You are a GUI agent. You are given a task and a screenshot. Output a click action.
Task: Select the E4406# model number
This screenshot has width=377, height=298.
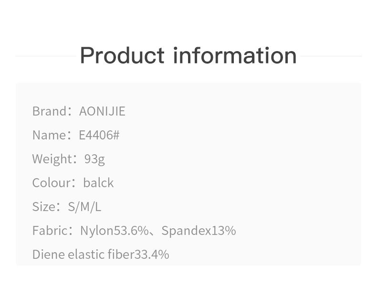[99, 135]
